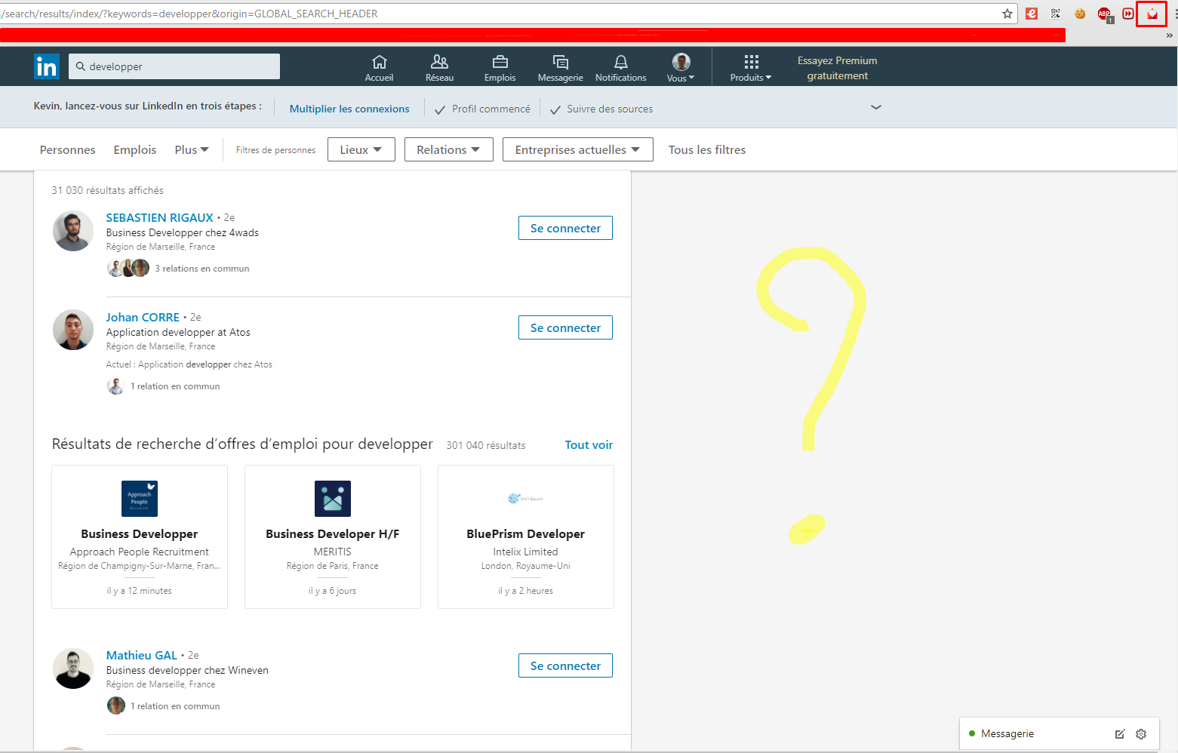Open Tout voir for job results
The width and height of the screenshot is (1178, 753).
(588, 444)
